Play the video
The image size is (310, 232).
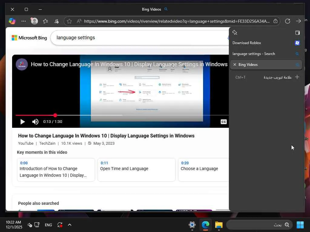22,122
